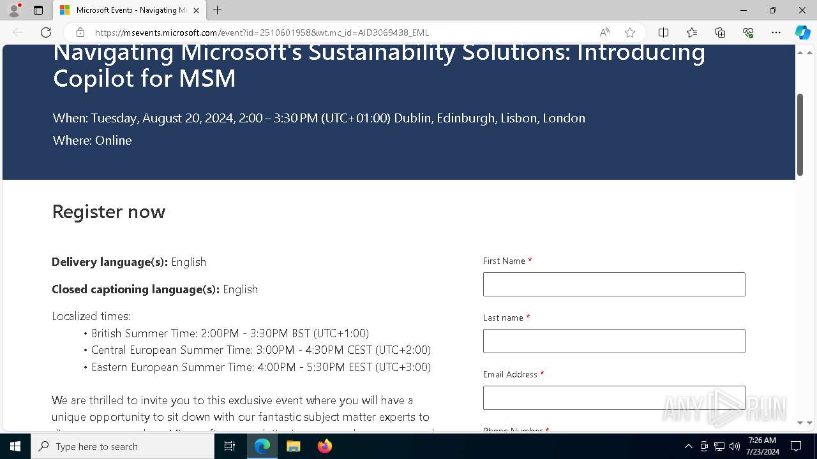Open the Favorites list
The height and width of the screenshot is (459, 817).
(x=692, y=33)
